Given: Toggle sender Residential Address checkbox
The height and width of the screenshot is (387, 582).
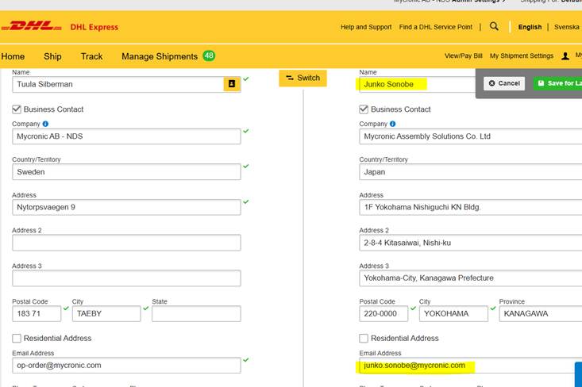Looking at the screenshot, I should point(17,338).
